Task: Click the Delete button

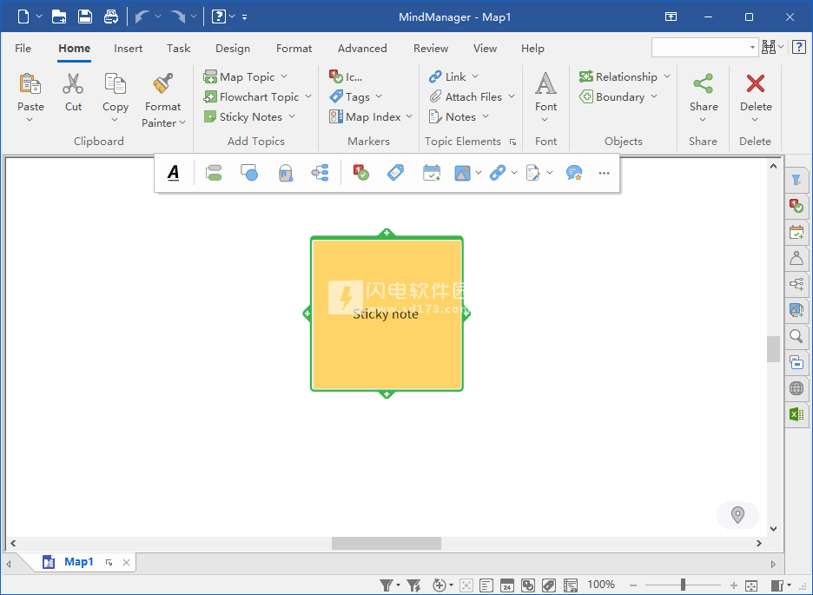Action: 756,98
